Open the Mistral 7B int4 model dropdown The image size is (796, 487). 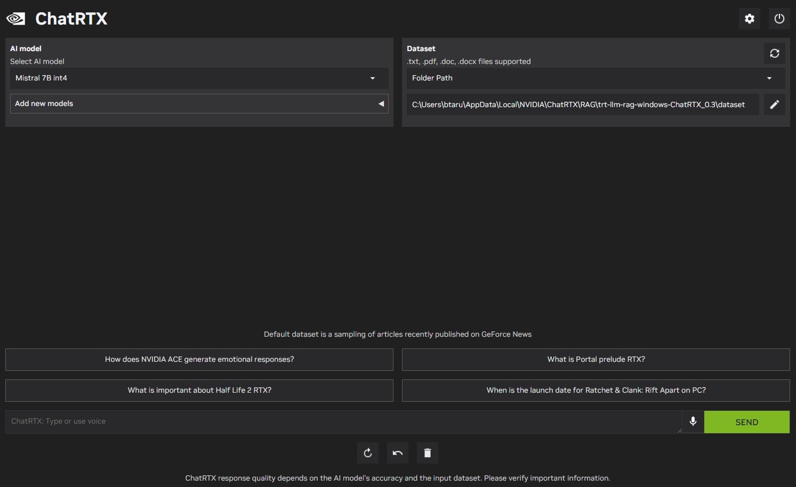click(x=199, y=78)
